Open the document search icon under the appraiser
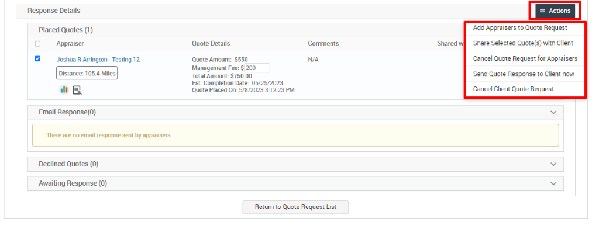The width and height of the screenshot is (599, 226). pos(77,90)
